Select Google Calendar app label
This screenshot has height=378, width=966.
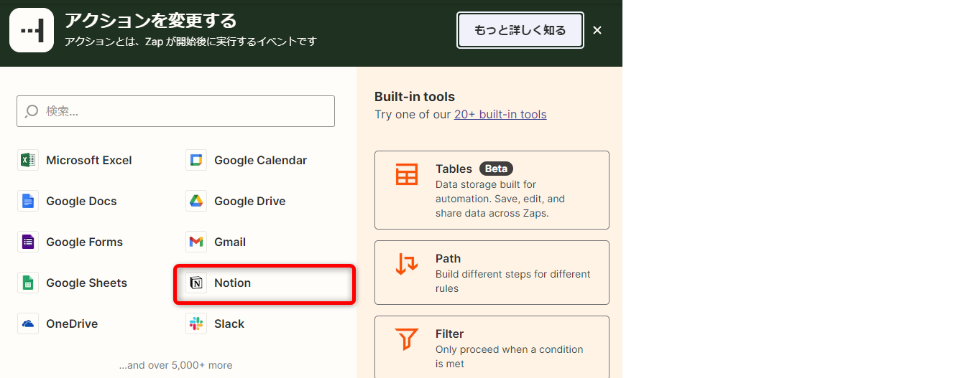pos(260,160)
